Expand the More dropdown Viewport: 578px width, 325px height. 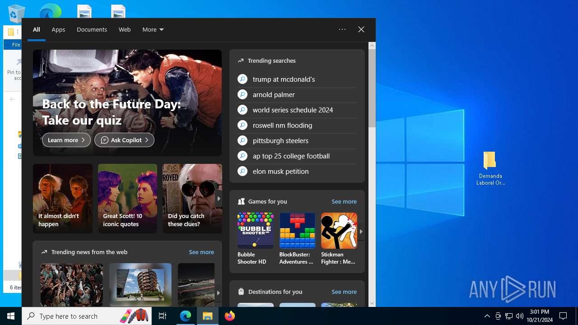pyautogui.click(x=153, y=29)
